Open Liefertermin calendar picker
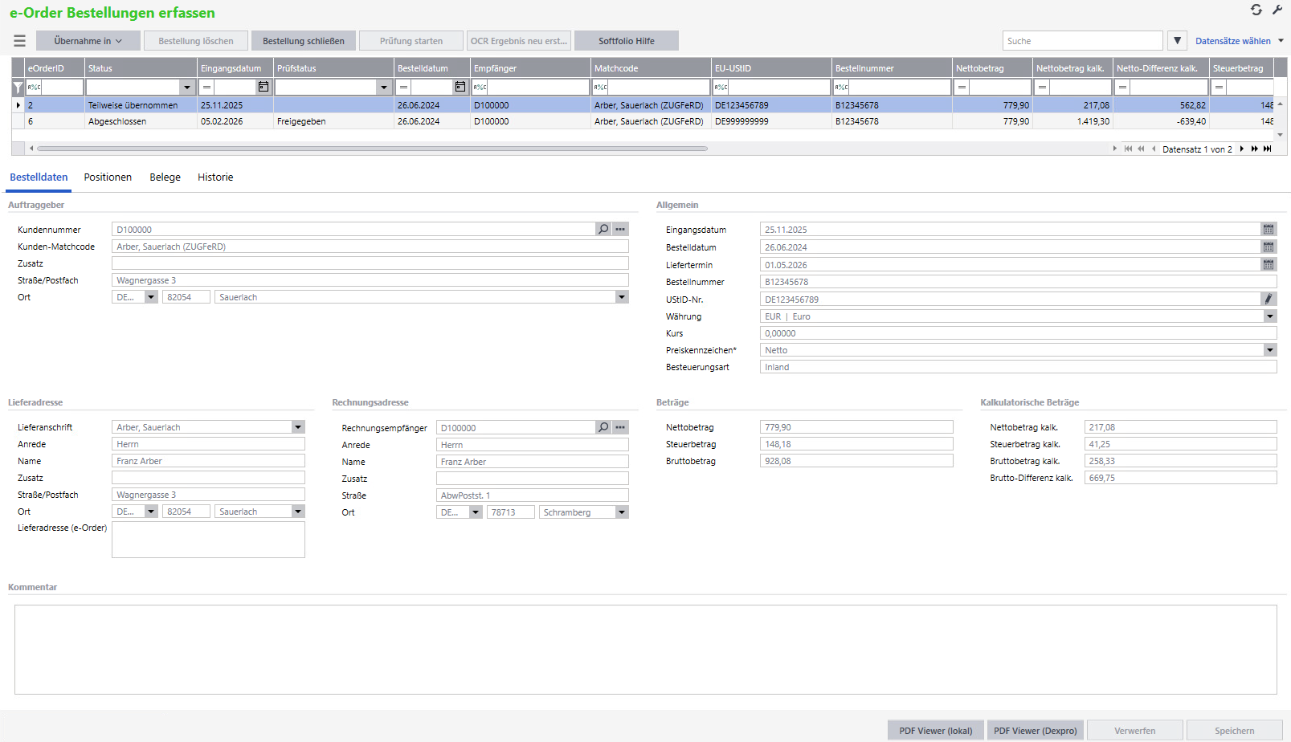The height and width of the screenshot is (742, 1291). point(1269,264)
